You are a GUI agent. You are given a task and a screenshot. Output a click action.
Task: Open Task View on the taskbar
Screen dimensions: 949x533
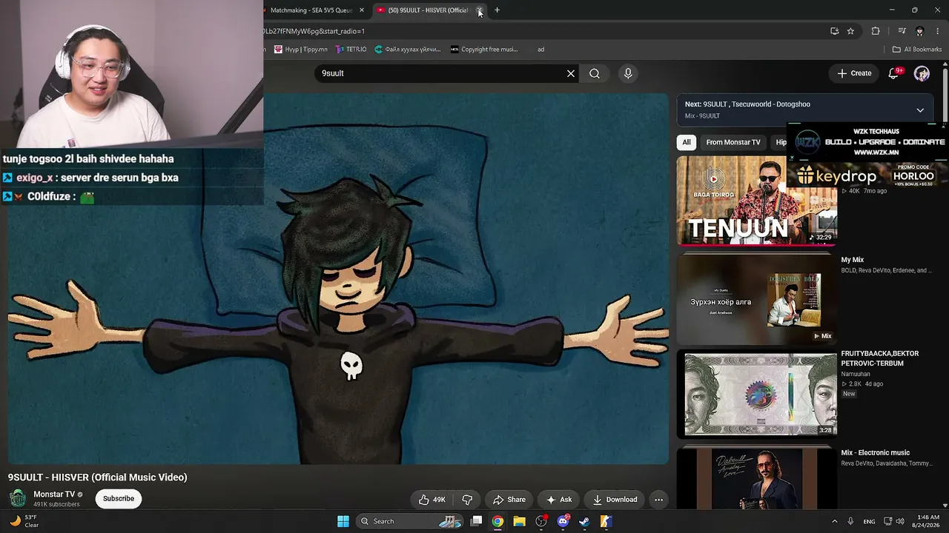(477, 521)
